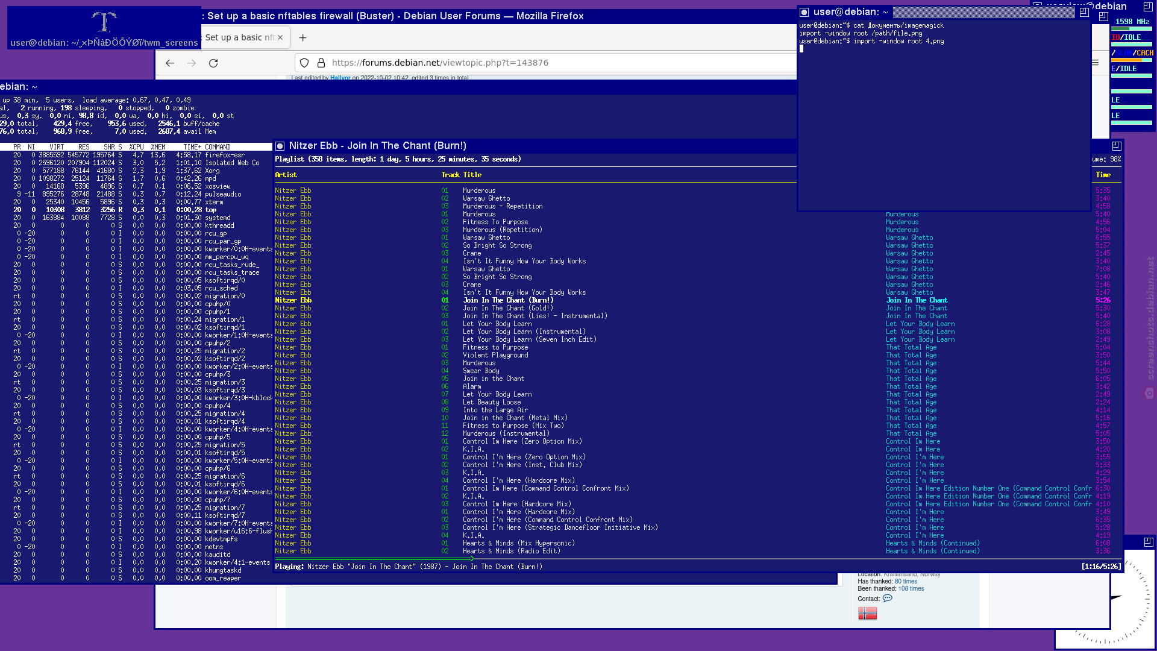1157x651 pixels.
Task: Open the '108 times' been-thanked link
Action: click(911, 589)
